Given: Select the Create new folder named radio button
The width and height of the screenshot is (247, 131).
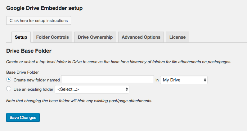Looking at the screenshot, I should tap(9, 79).
